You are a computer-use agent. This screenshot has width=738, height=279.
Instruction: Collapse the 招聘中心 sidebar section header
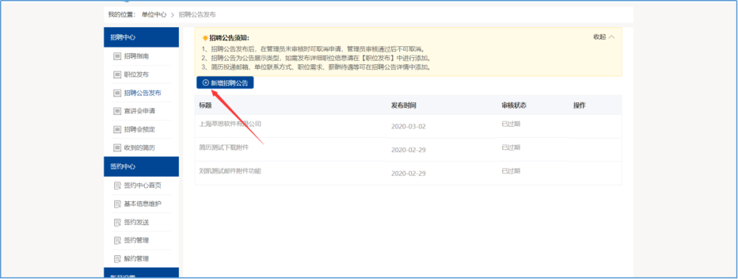[141, 38]
